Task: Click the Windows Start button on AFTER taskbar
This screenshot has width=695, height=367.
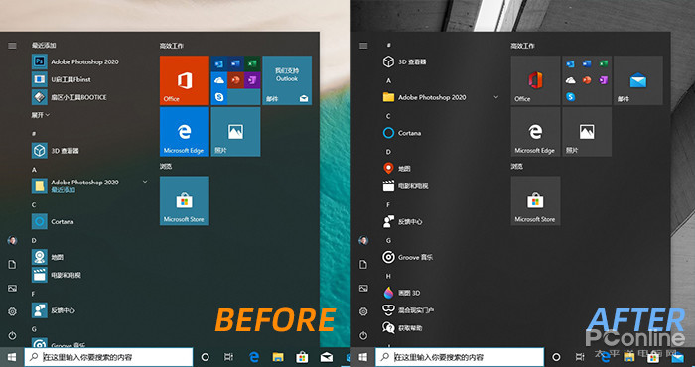Action: pos(363,357)
